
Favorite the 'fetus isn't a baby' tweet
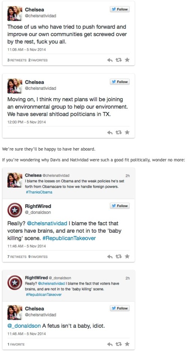(x=127, y=344)
